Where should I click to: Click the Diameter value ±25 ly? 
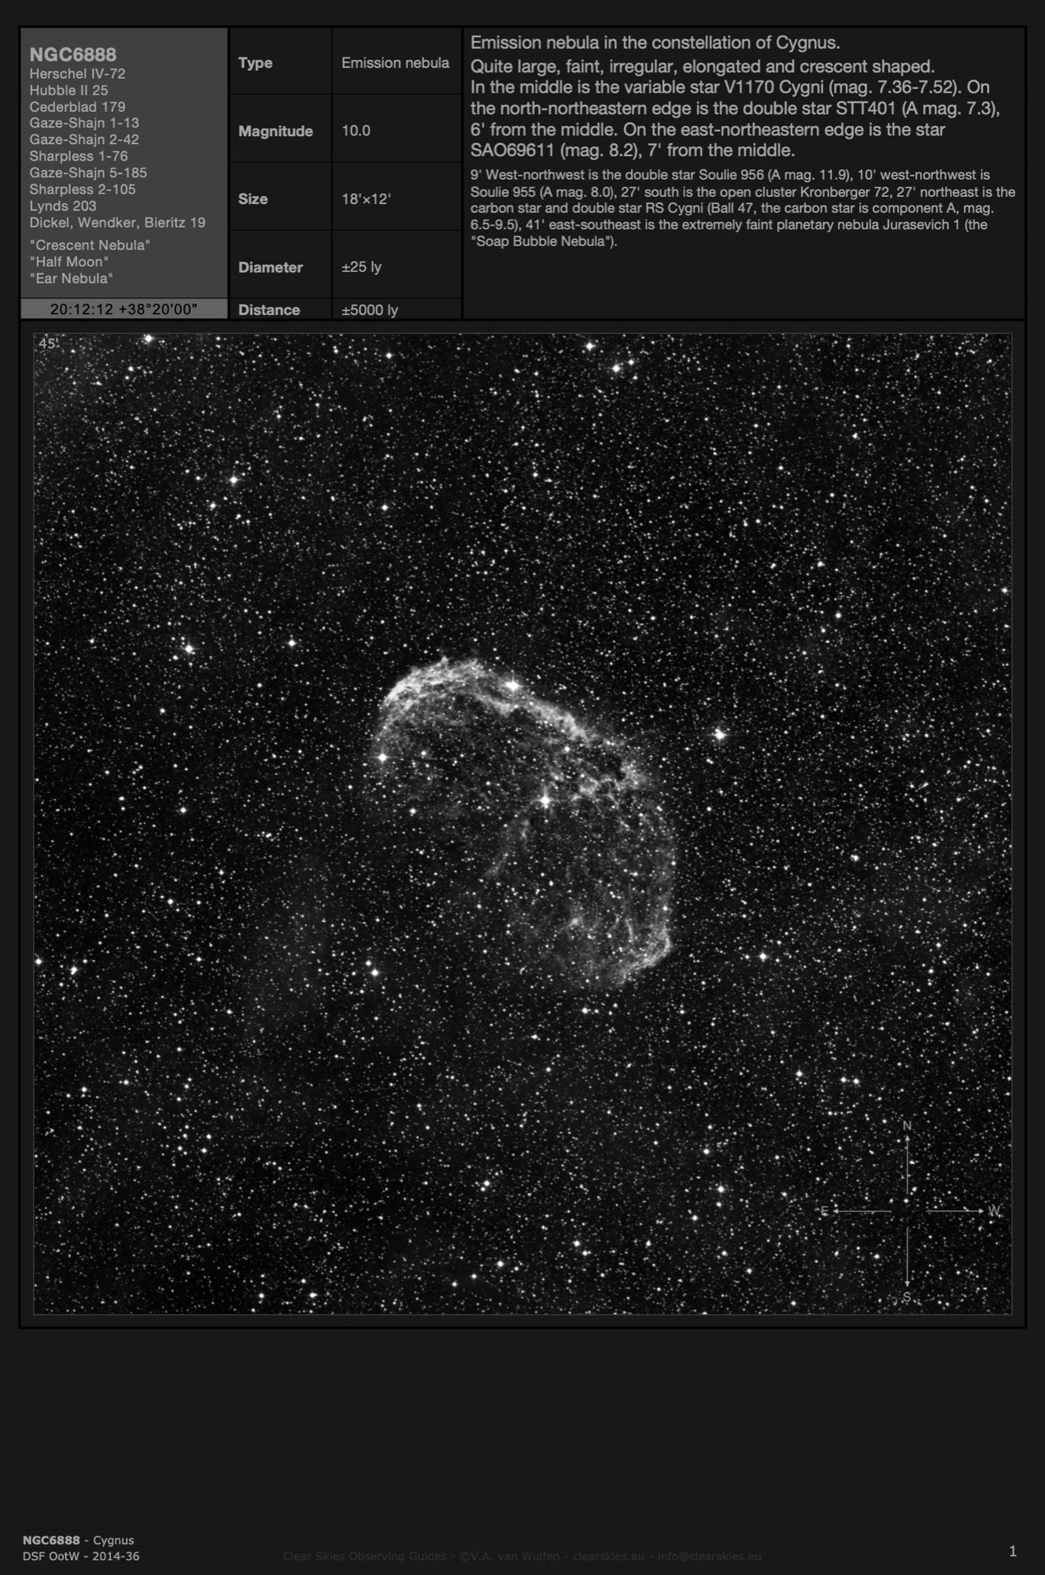click(361, 267)
